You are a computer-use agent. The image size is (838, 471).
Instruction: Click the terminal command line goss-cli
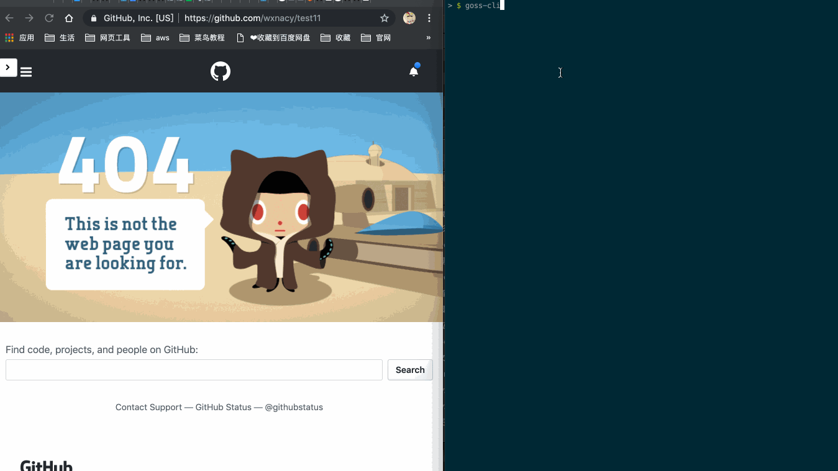coord(483,6)
